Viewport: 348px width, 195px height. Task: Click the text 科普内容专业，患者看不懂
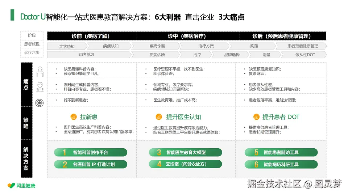tap(87, 89)
